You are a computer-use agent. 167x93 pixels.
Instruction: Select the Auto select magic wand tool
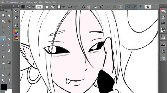click(9, 27)
